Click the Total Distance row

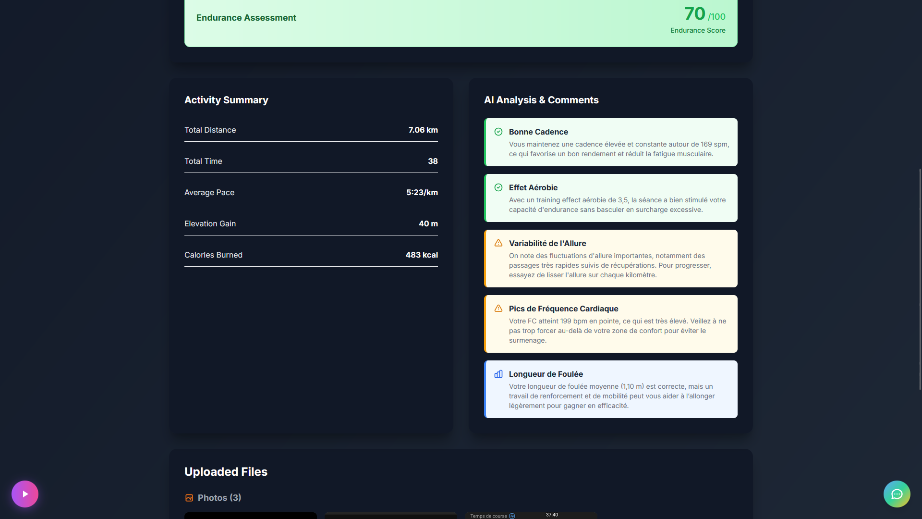pos(311,130)
